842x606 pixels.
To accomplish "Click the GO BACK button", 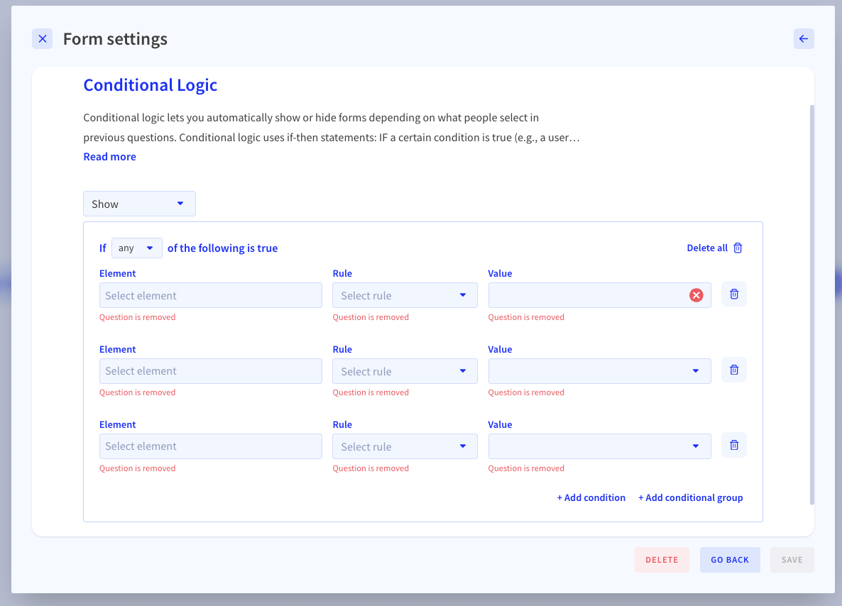I will [x=730, y=560].
